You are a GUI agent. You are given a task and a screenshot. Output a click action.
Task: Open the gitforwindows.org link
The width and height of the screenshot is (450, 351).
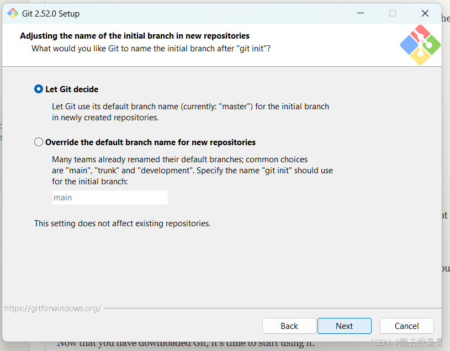click(52, 309)
